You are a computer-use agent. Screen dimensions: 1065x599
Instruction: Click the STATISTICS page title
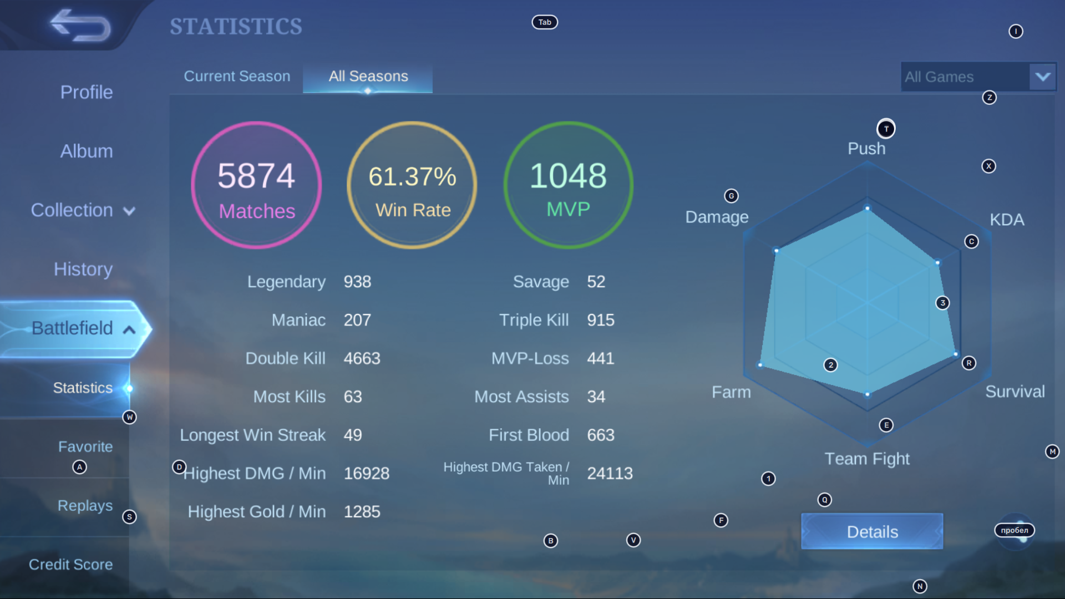coord(236,27)
